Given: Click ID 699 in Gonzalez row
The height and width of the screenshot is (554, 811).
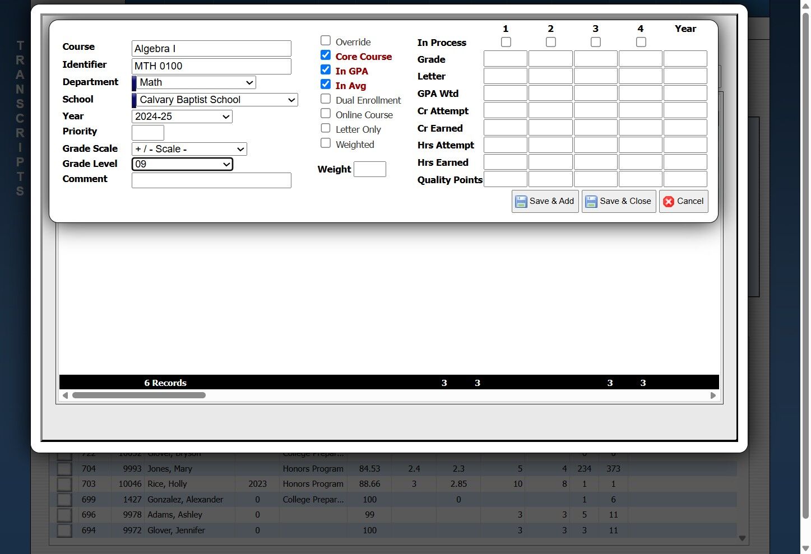Looking at the screenshot, I should pos(89,500).
